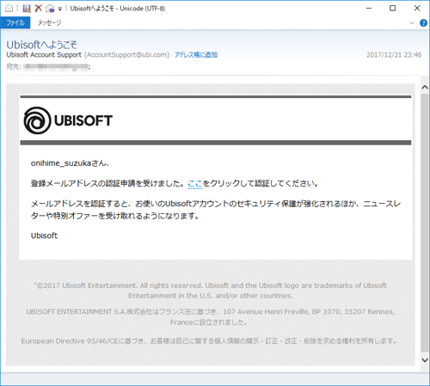
Task: Maximize the message window
Action: click(x=393, y=9)
